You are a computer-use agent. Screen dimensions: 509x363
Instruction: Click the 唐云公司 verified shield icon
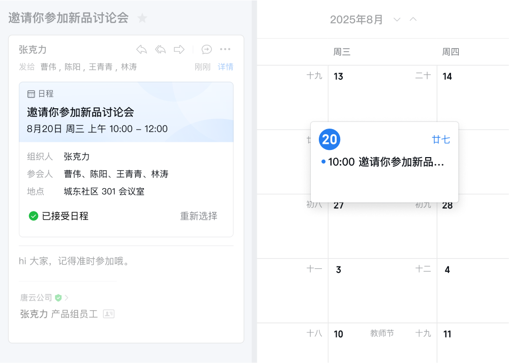[58, 297]
